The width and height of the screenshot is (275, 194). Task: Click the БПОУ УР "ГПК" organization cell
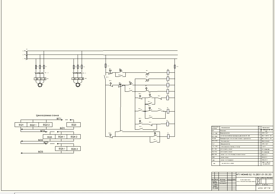[264, 188]
